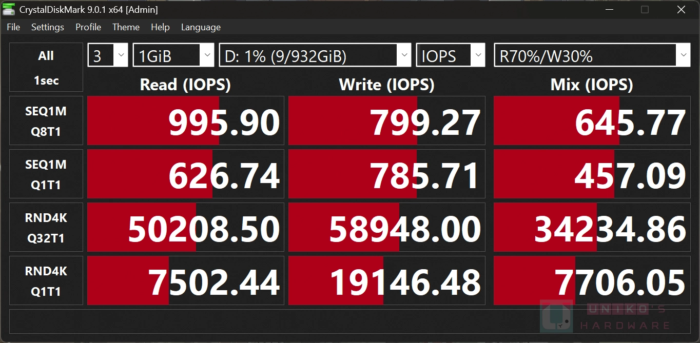Screen dimensions: 700x343
Task: Start the RND4K Q1T1 benchmark
Action: pyautogui.click(x=46, y=281)
